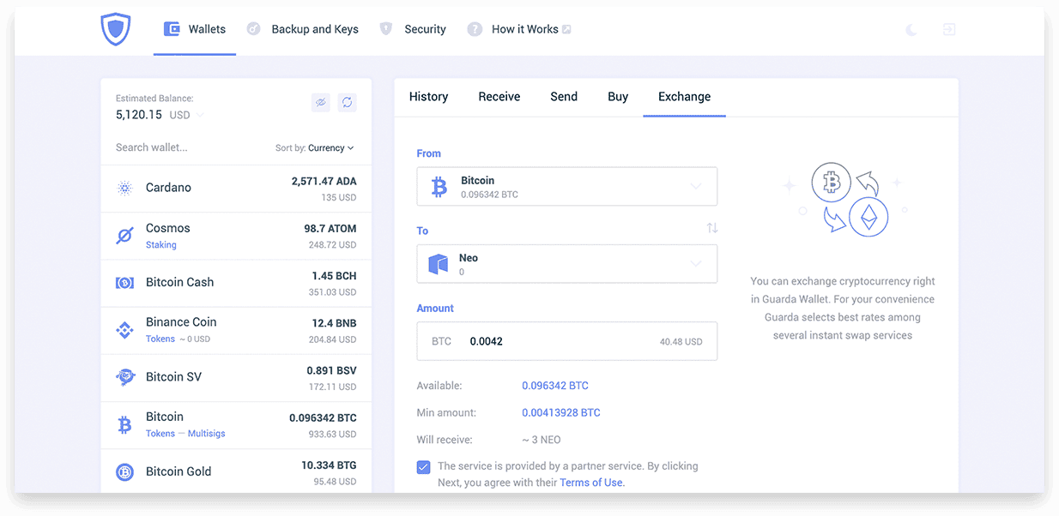The image size is (1059, 516).
Task: Select the Binance Coin wallet icon
Action: pos(125,330)
